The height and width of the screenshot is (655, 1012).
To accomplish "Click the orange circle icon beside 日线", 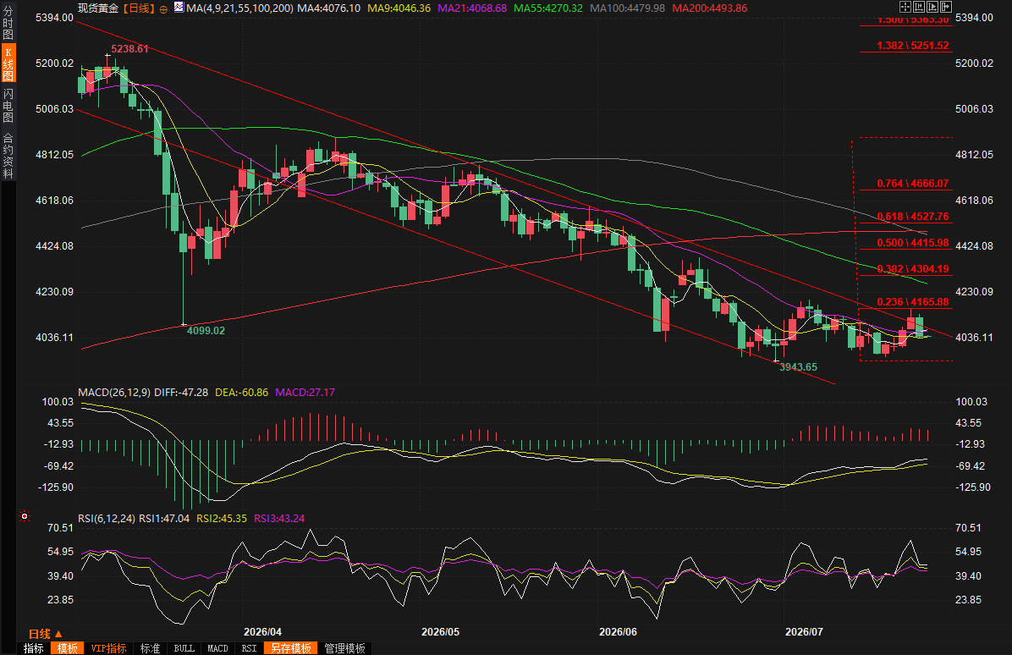I will 163,9.
